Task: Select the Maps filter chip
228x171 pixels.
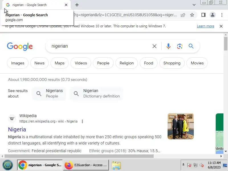Action: pos(60,63)
